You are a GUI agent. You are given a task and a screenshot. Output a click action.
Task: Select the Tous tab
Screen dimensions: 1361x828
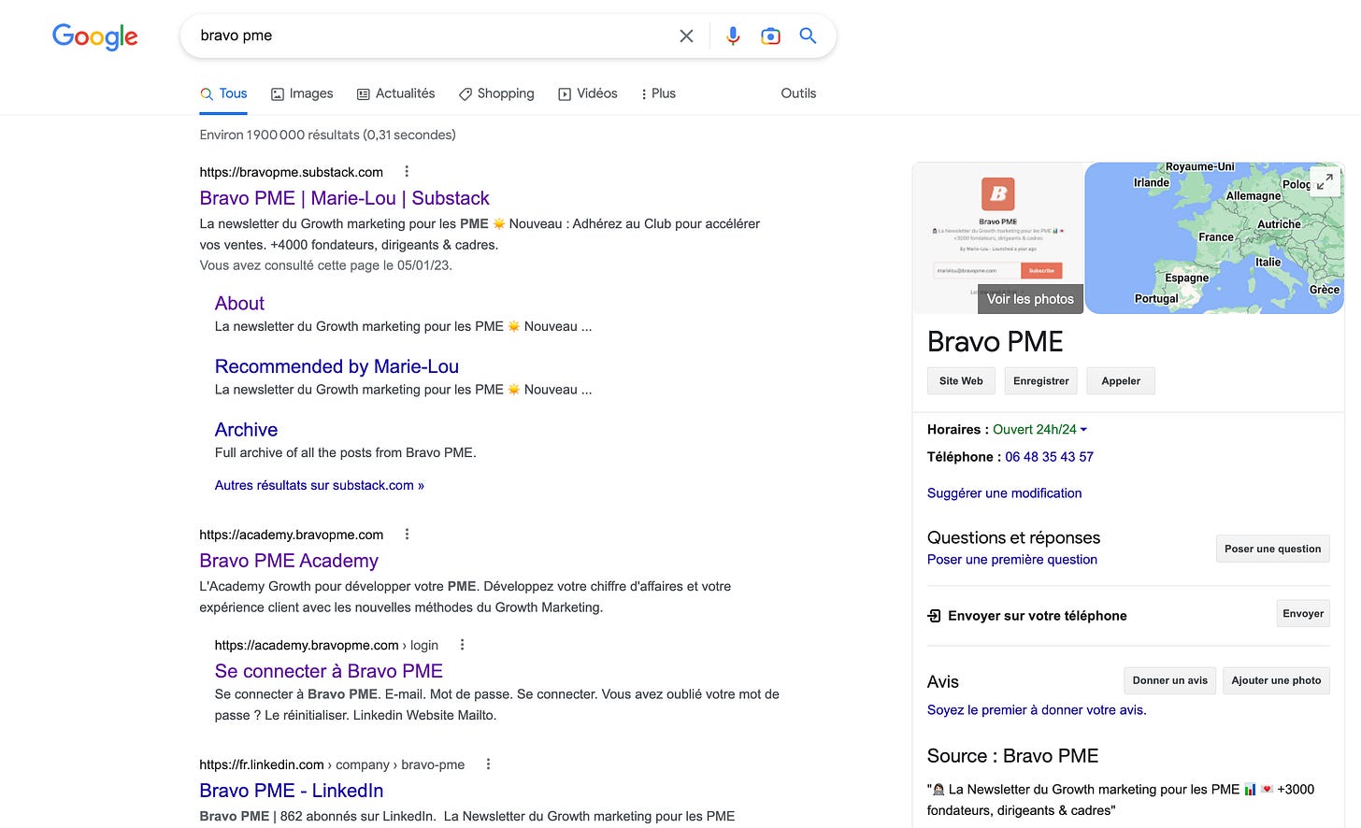[223, 93]
